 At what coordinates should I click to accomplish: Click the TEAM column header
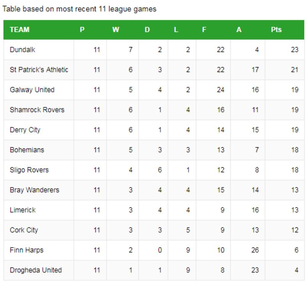[20, 30]
